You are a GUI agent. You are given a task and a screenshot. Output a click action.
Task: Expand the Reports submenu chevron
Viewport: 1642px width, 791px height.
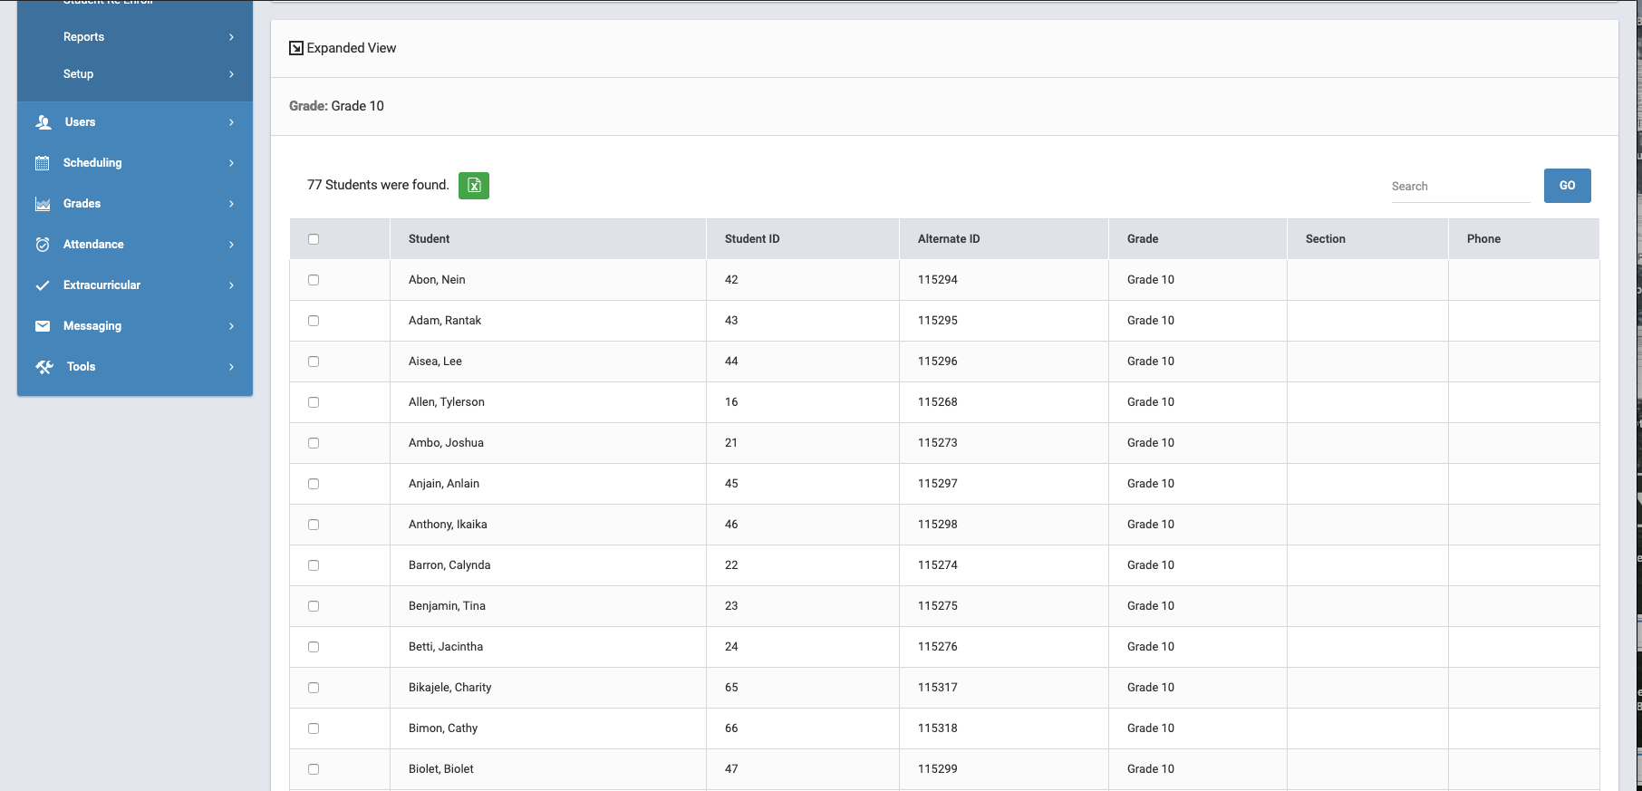[x=231, y=37]
